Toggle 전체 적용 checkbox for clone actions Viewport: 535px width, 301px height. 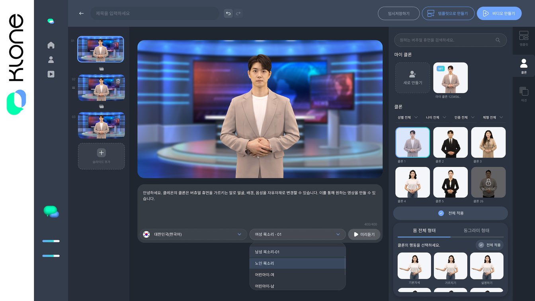click(x=481, y=245)
